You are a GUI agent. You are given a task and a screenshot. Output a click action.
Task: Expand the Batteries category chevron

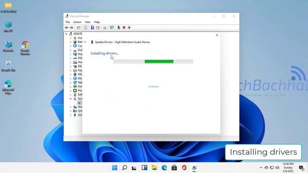click(x=71, y=42)
